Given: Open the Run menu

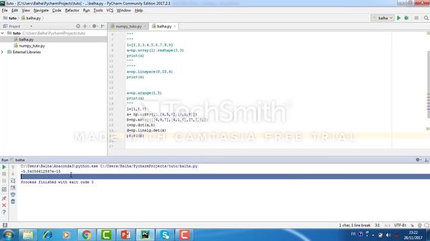Looking at the screenshot, I should pyautogui.click(x=87, y=11).
